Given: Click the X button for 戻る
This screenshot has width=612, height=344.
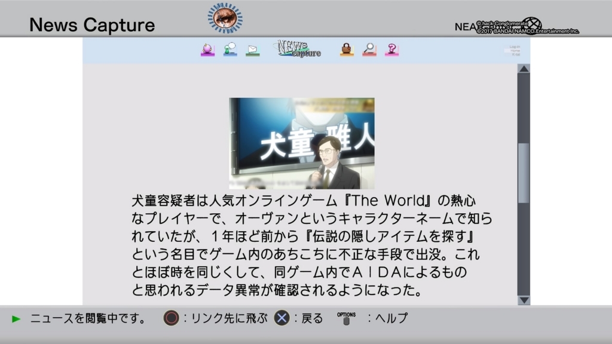Looking at the screenshot, I should coord(281,318).
